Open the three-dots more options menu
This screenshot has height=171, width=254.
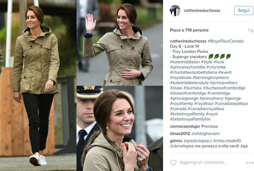[250, 163]
